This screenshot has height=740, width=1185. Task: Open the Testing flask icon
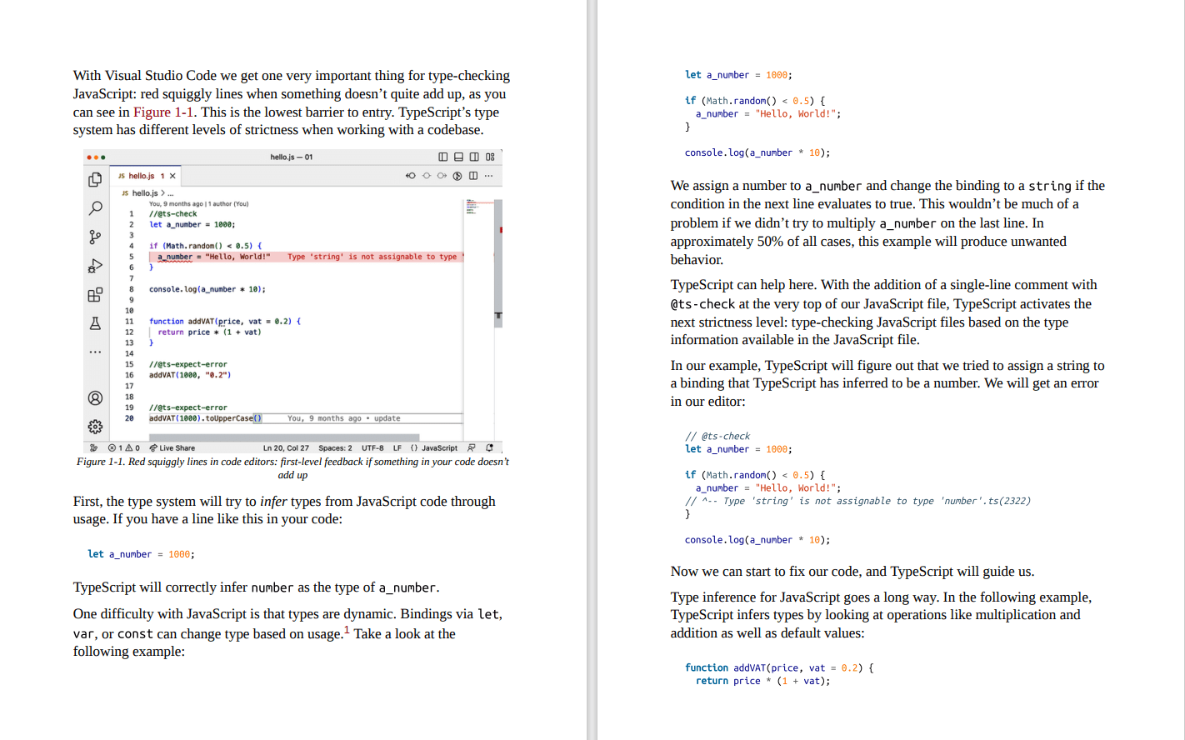(x=95, y=323)
